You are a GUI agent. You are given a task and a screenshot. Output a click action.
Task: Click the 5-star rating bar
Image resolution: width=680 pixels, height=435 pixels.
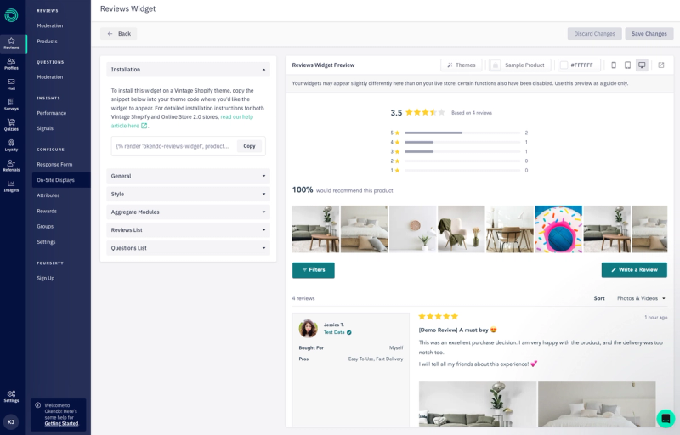(462, 133)
